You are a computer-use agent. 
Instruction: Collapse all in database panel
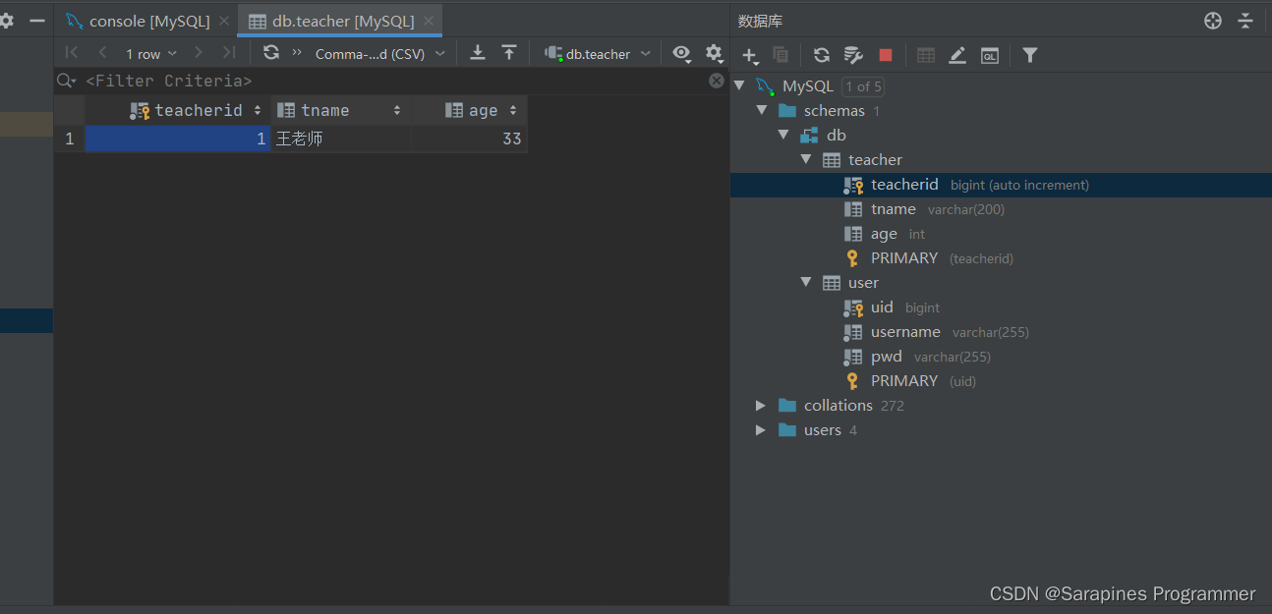pyautogui.click(x=1245, y=21)
